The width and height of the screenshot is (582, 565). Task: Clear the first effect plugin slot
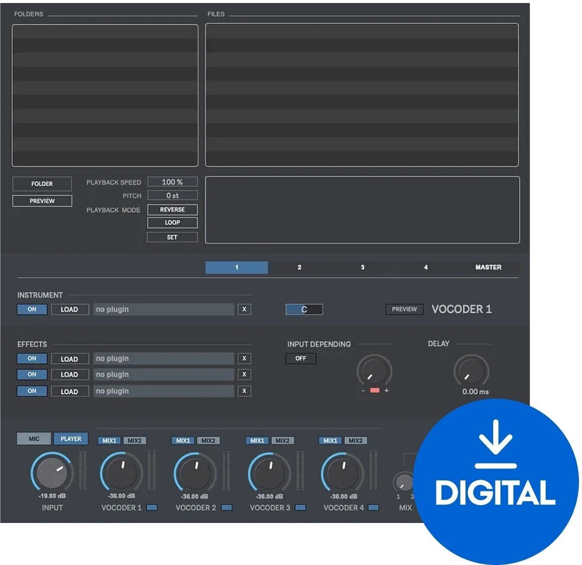(x=245, y=358)
